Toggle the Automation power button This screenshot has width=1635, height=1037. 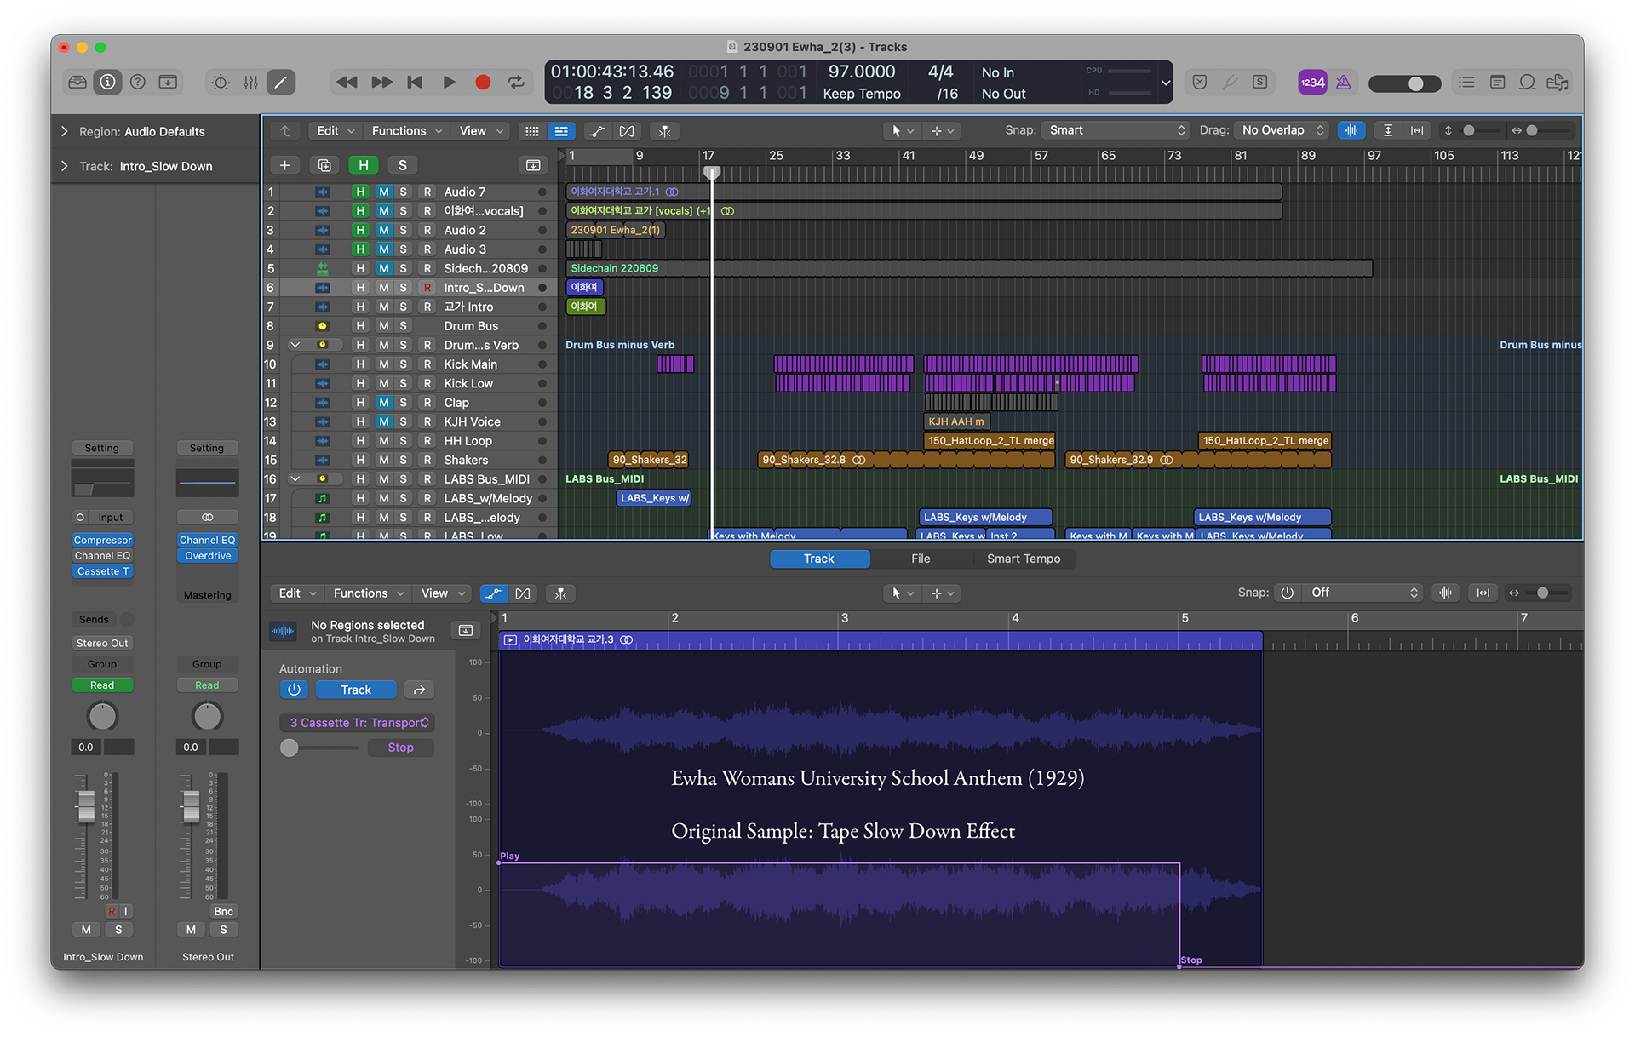click(294, 690)
